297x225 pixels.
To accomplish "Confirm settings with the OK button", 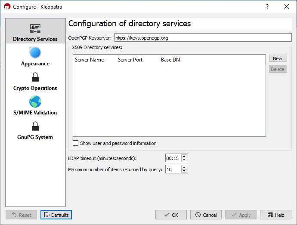I will point(171,215).
